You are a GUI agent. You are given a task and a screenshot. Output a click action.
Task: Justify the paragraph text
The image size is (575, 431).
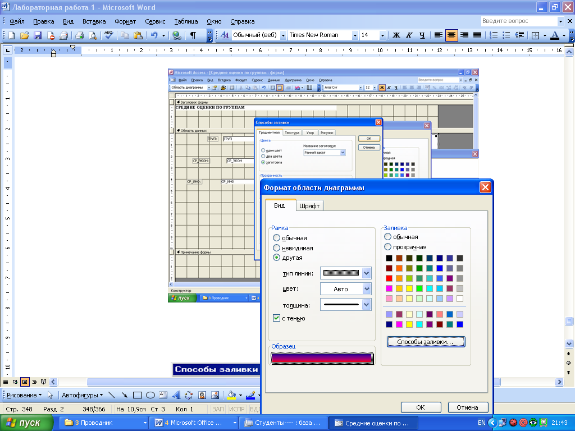pyautogui.click(x=477, y=35)
